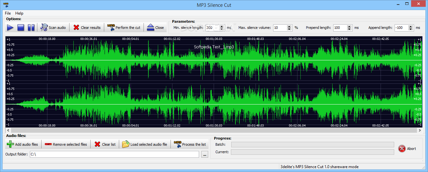Stop audio with the Stop button

(21, 28)
